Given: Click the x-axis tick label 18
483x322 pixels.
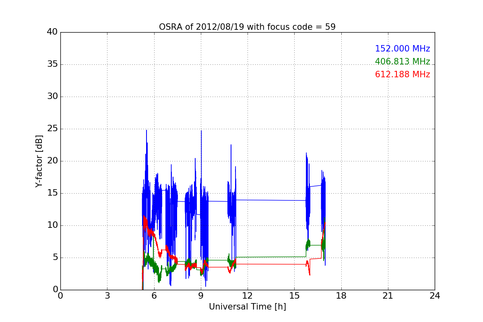Looking at the screenshot, I should coord(341,296).
